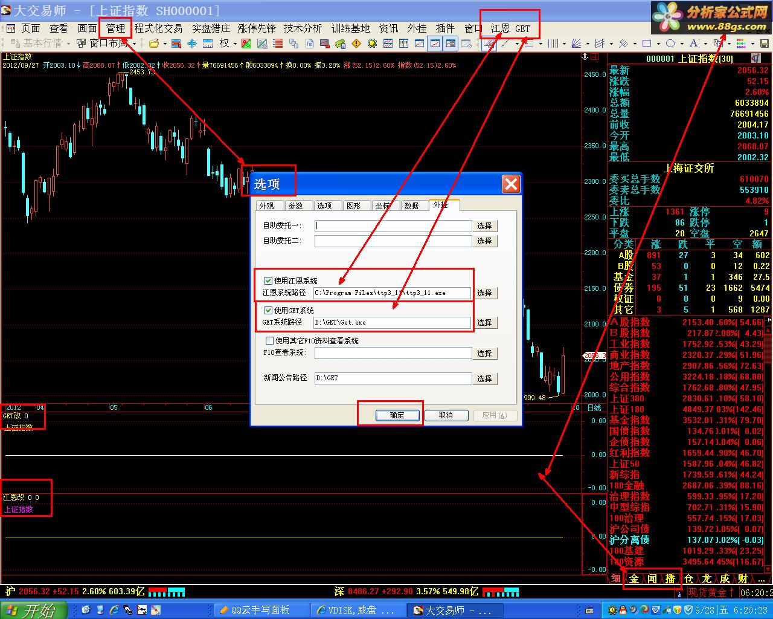Open the 程式化交易 menu
773x619 pixels.
[158, 28]
